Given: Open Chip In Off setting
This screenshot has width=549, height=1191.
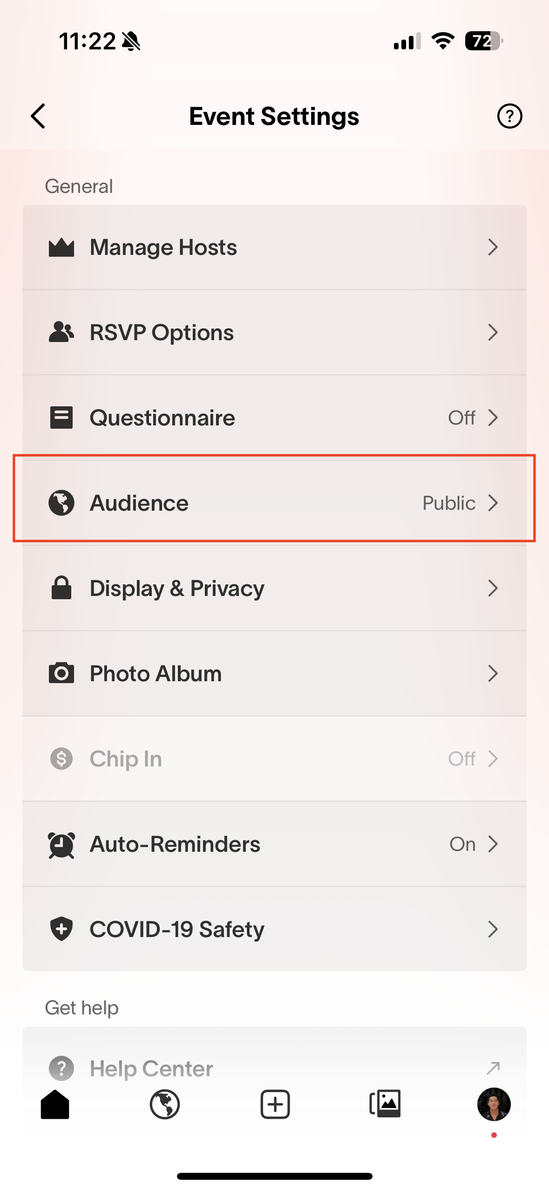Looking at the screenshot, I should 462,759.
